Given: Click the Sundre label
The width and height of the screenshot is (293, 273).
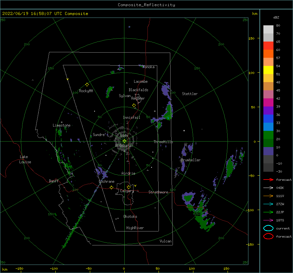Looking at the screenshot, I should coord(99,134).
